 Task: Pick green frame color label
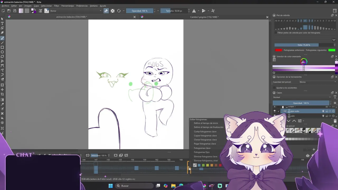pos(203,165)
